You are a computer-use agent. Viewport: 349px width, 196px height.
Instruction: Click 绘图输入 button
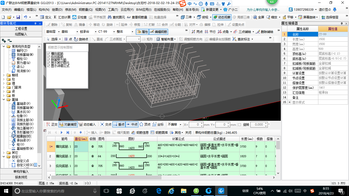pyautogui.click(x=21, y=34)
